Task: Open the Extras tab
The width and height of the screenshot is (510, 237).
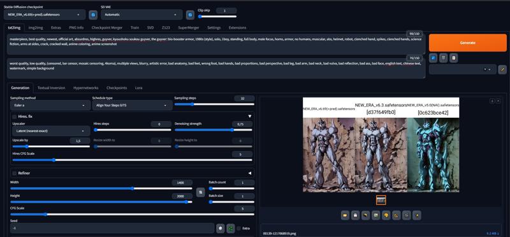Action: [x=56, y=27]
